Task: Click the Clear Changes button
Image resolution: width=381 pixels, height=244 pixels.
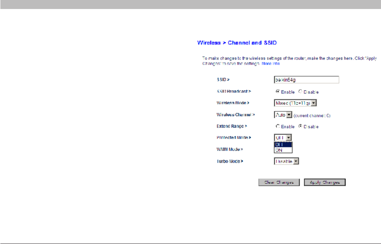Action: tap(279, 182)
